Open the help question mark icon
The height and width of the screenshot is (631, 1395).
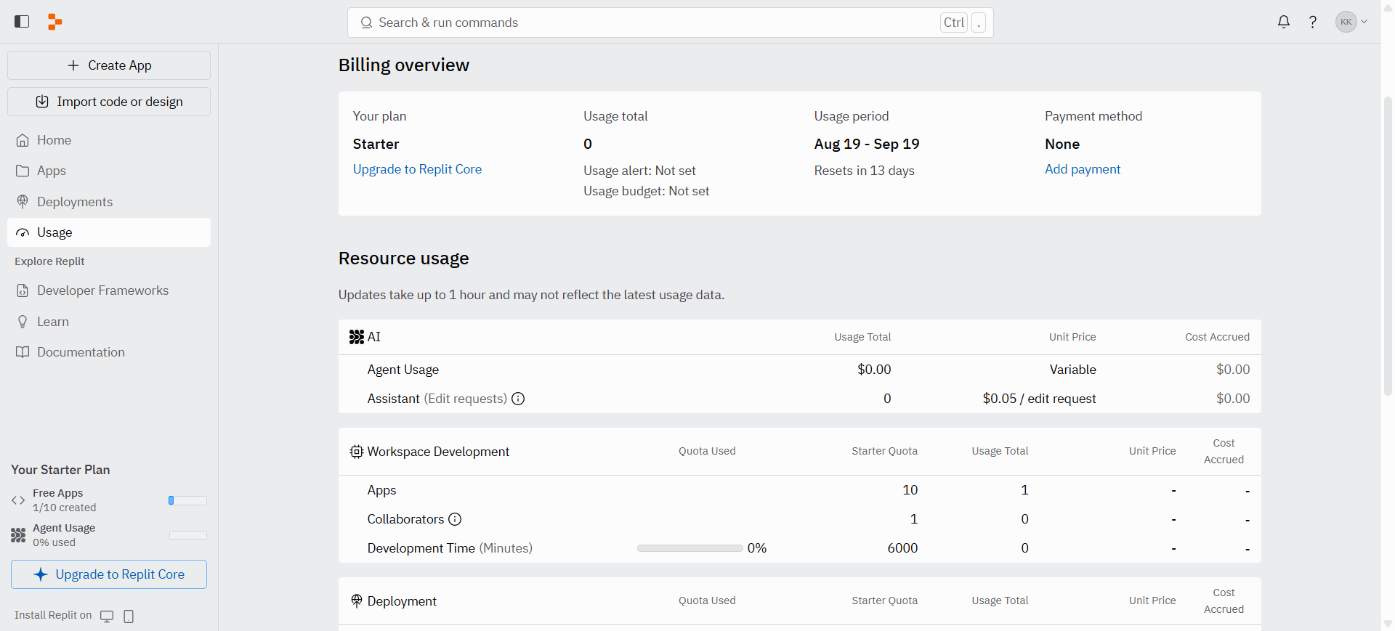[x=1313, y=22]
